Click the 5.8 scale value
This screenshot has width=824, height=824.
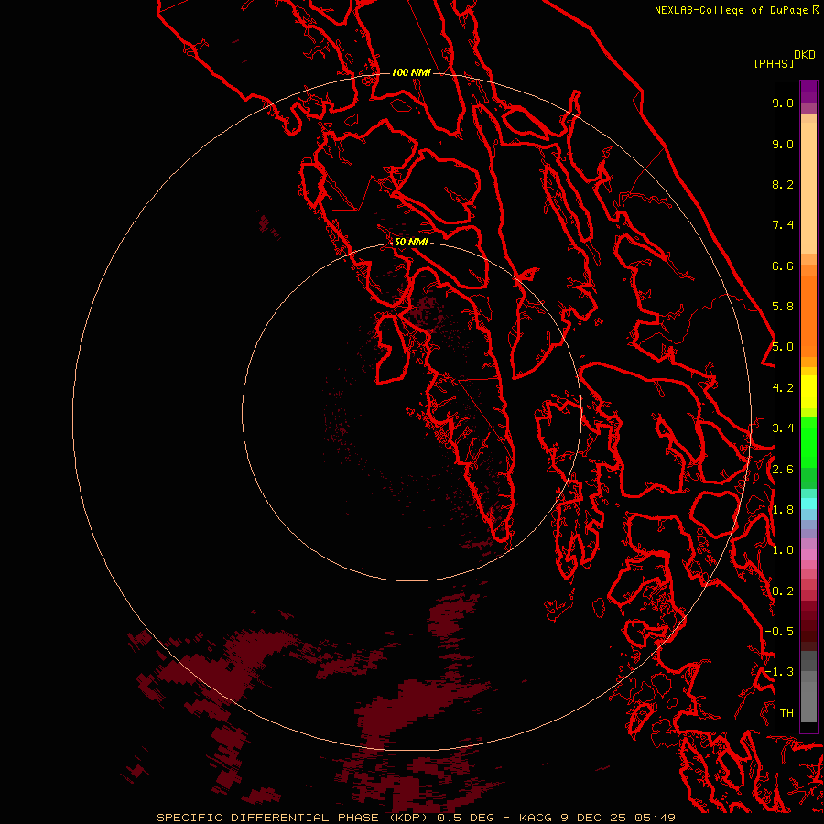(x=783, y=307)
